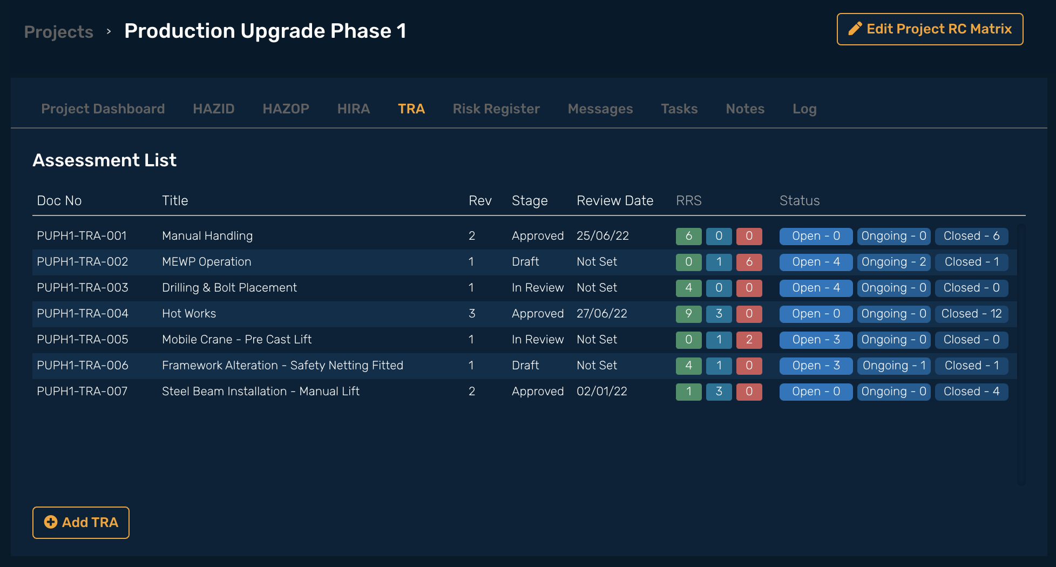Switch to the Risk Register tab
The width and height of the screenshot is (1056, 567).
(x=496, y=109)
